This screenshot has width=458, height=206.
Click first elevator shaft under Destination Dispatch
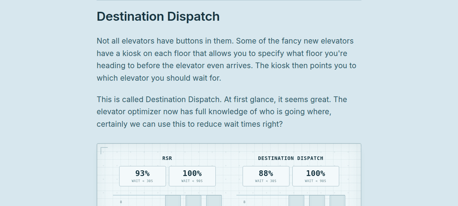pos(296,201)
